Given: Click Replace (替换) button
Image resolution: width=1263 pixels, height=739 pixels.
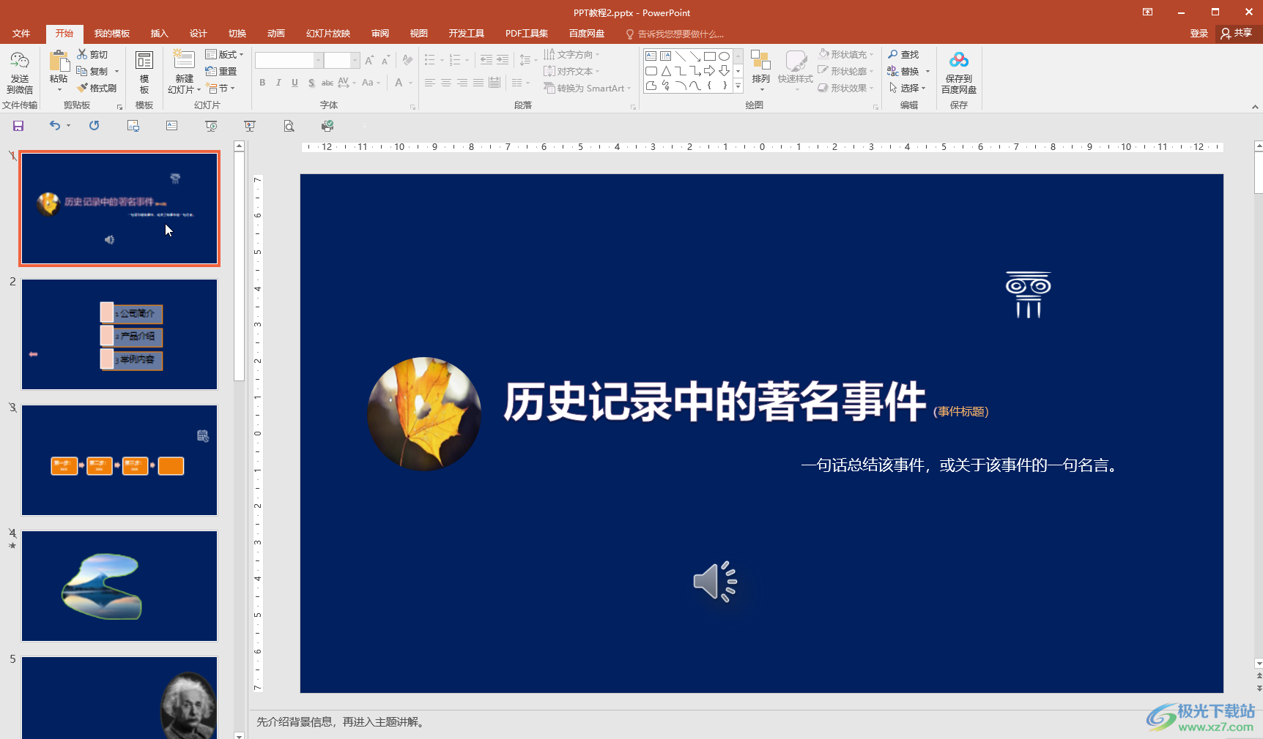Looking at the screenshot, I should pos(903,71).
